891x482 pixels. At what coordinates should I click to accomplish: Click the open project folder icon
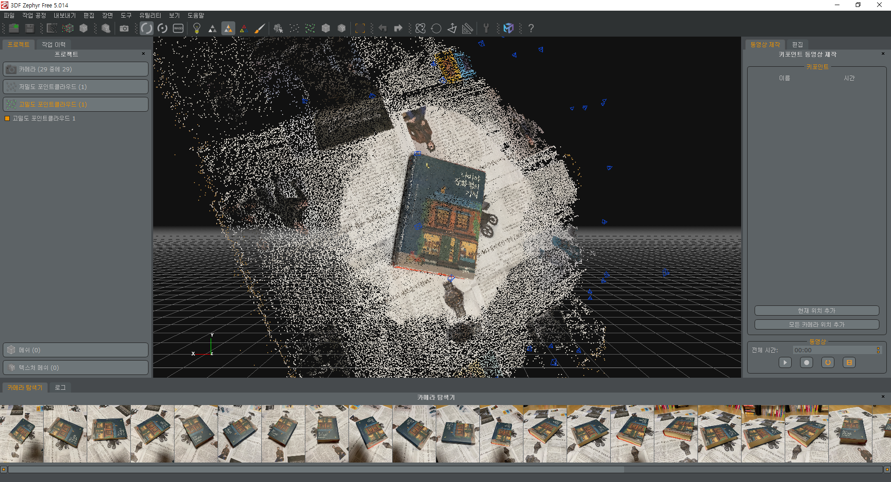coord(14,28)
